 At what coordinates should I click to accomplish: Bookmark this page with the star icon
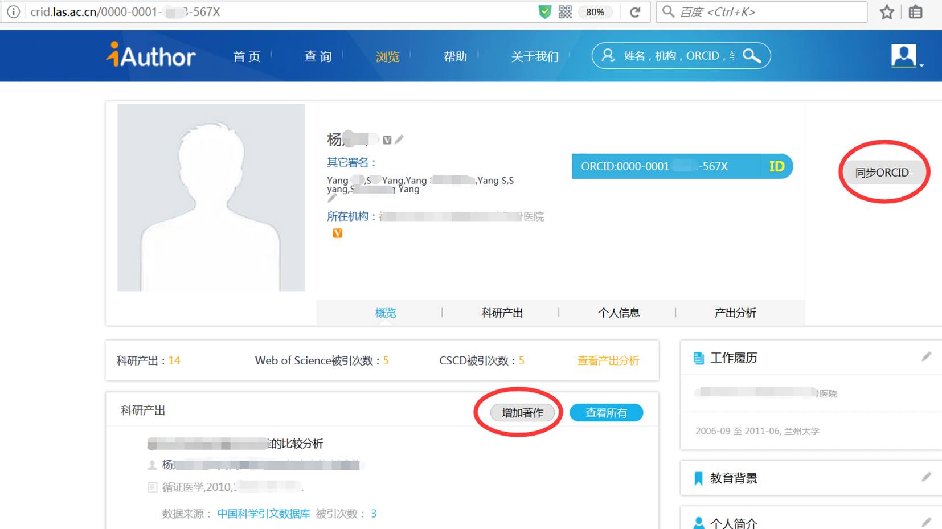tap(887, 12)
